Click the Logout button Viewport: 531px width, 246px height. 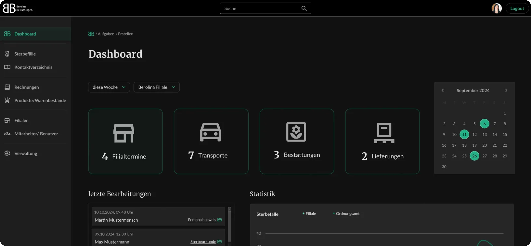517,8
